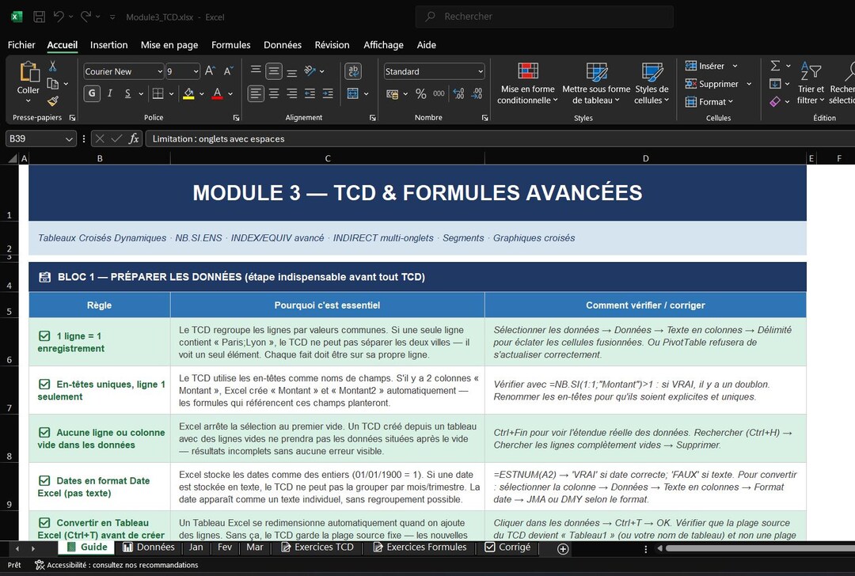The width and height of the screenshot is (855, 576).
Task: Click the Copy icon
Action: tap(53, 83)
